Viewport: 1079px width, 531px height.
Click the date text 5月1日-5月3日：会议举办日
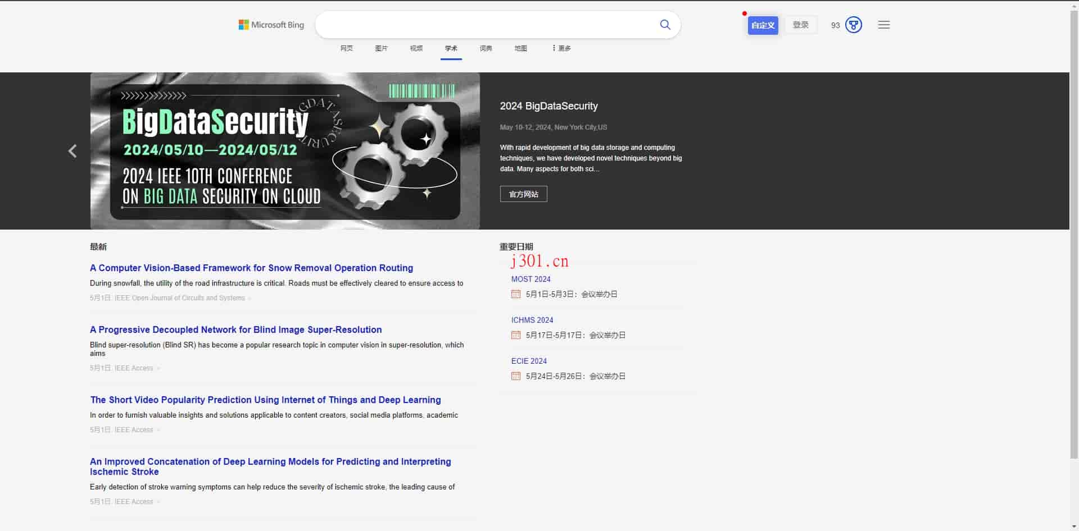(572, 294)
